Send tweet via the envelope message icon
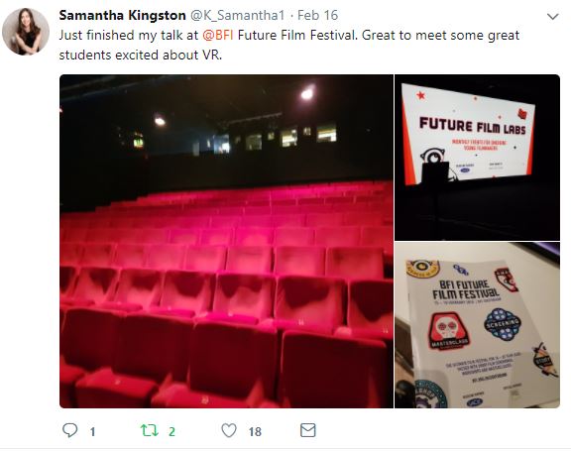 click(x=307, y=430)
